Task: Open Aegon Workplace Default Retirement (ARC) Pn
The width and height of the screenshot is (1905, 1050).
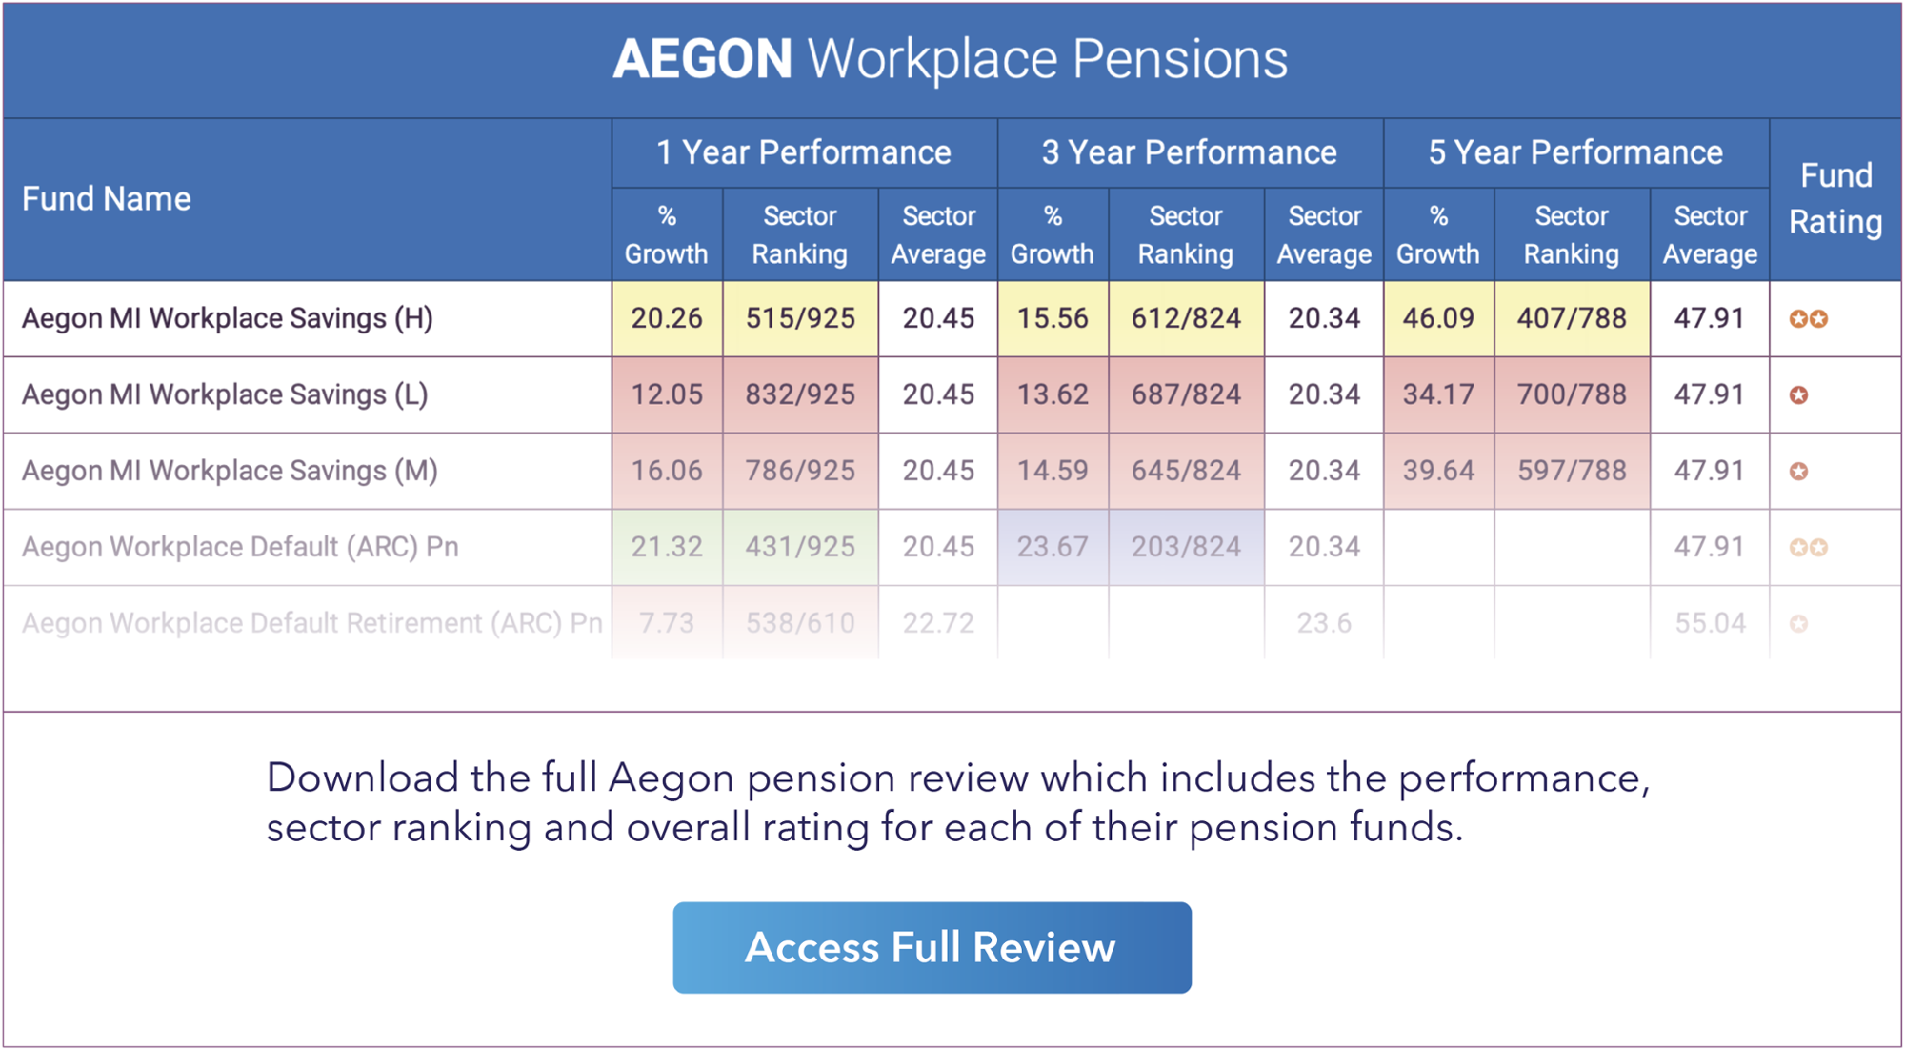Action: pos(311,623)
